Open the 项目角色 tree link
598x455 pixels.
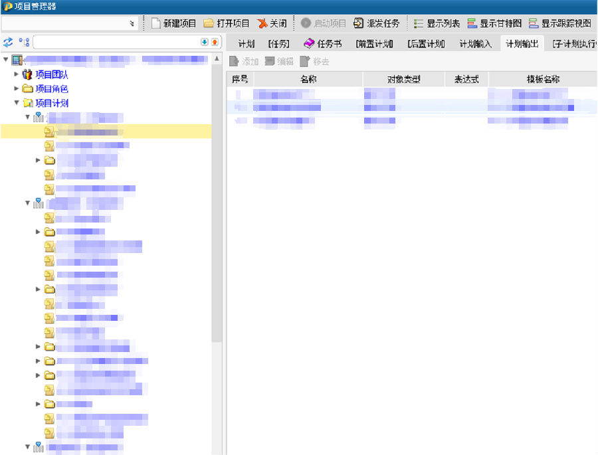pos(52,89)
